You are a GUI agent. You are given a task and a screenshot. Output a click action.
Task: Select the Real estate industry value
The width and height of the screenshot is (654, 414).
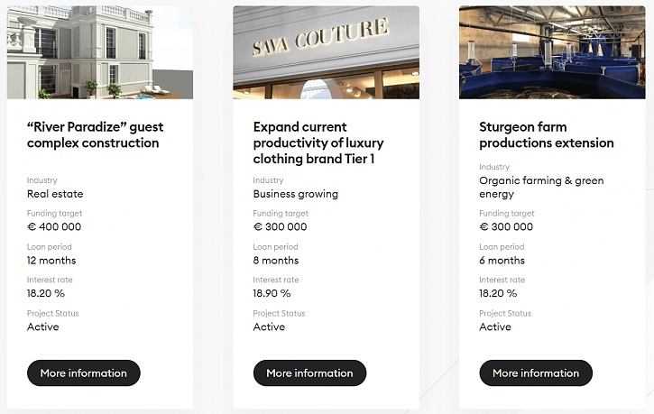click(55, 194)
